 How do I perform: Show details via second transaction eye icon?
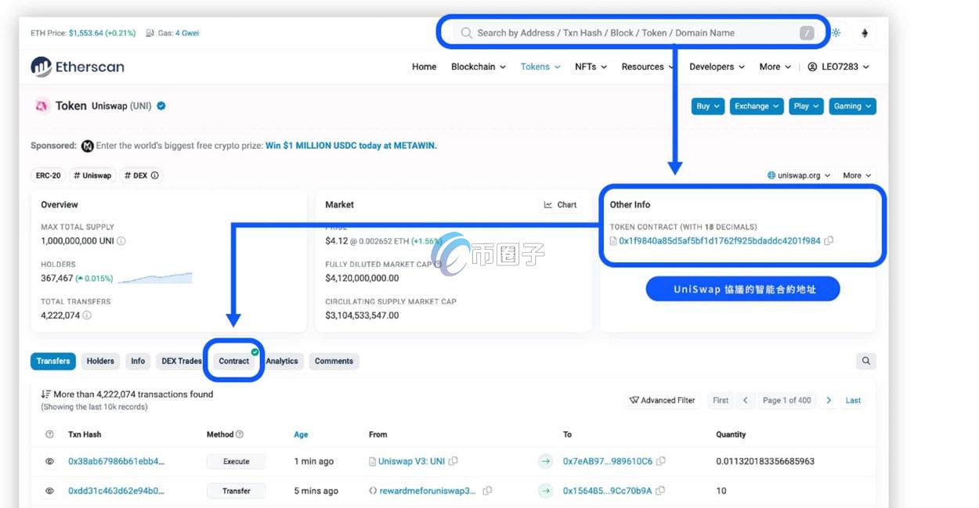tap(49, 491)
